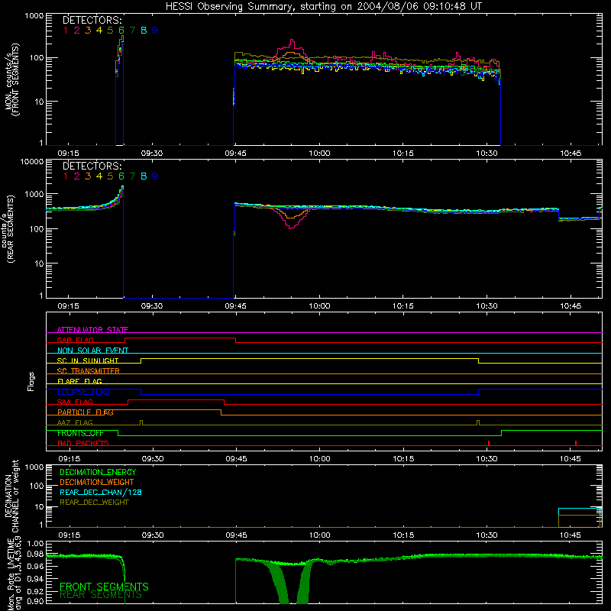Click the SC_TRANSMITTER flag label
Viewport: 611px width, 611px height.
pyautogui.click(x=89, y=371)
